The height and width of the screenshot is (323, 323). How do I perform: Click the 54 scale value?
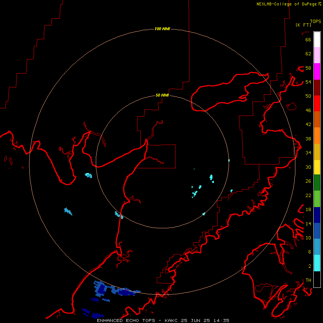(x=308, y=82)
